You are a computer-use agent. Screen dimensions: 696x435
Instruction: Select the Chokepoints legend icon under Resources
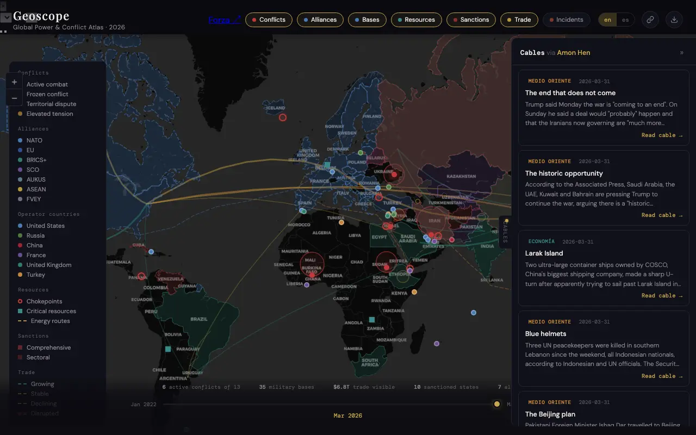pos(20,301)
